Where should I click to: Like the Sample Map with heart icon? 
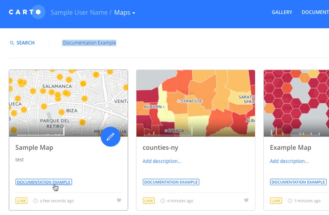(119, 200)
